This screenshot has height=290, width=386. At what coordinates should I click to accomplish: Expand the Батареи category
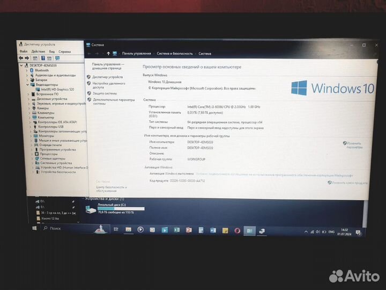coord(27,80)
